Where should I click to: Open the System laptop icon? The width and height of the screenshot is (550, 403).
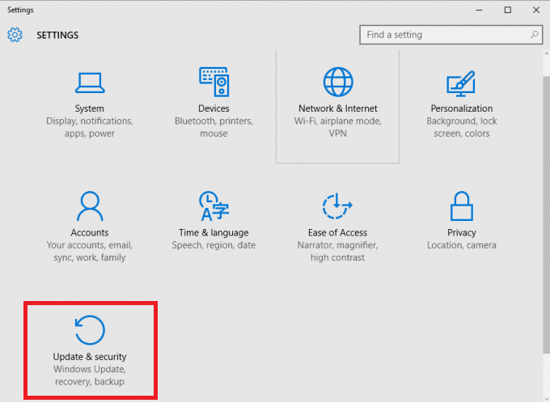click(x=90, y=83)
